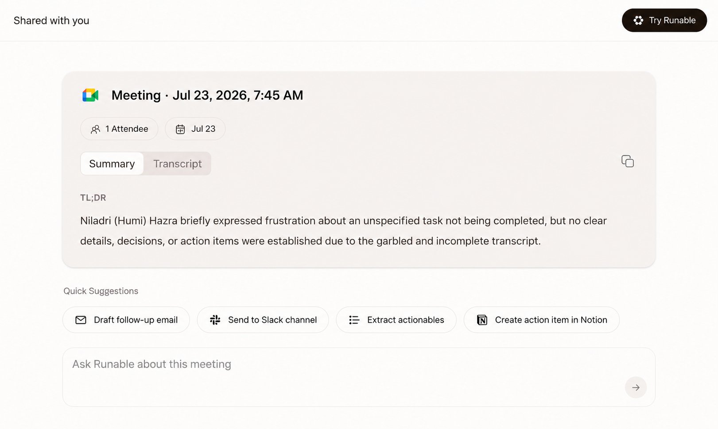Screen dimensions: 718x429
Task: Click the TL;DR label
Action: [93, 198]
